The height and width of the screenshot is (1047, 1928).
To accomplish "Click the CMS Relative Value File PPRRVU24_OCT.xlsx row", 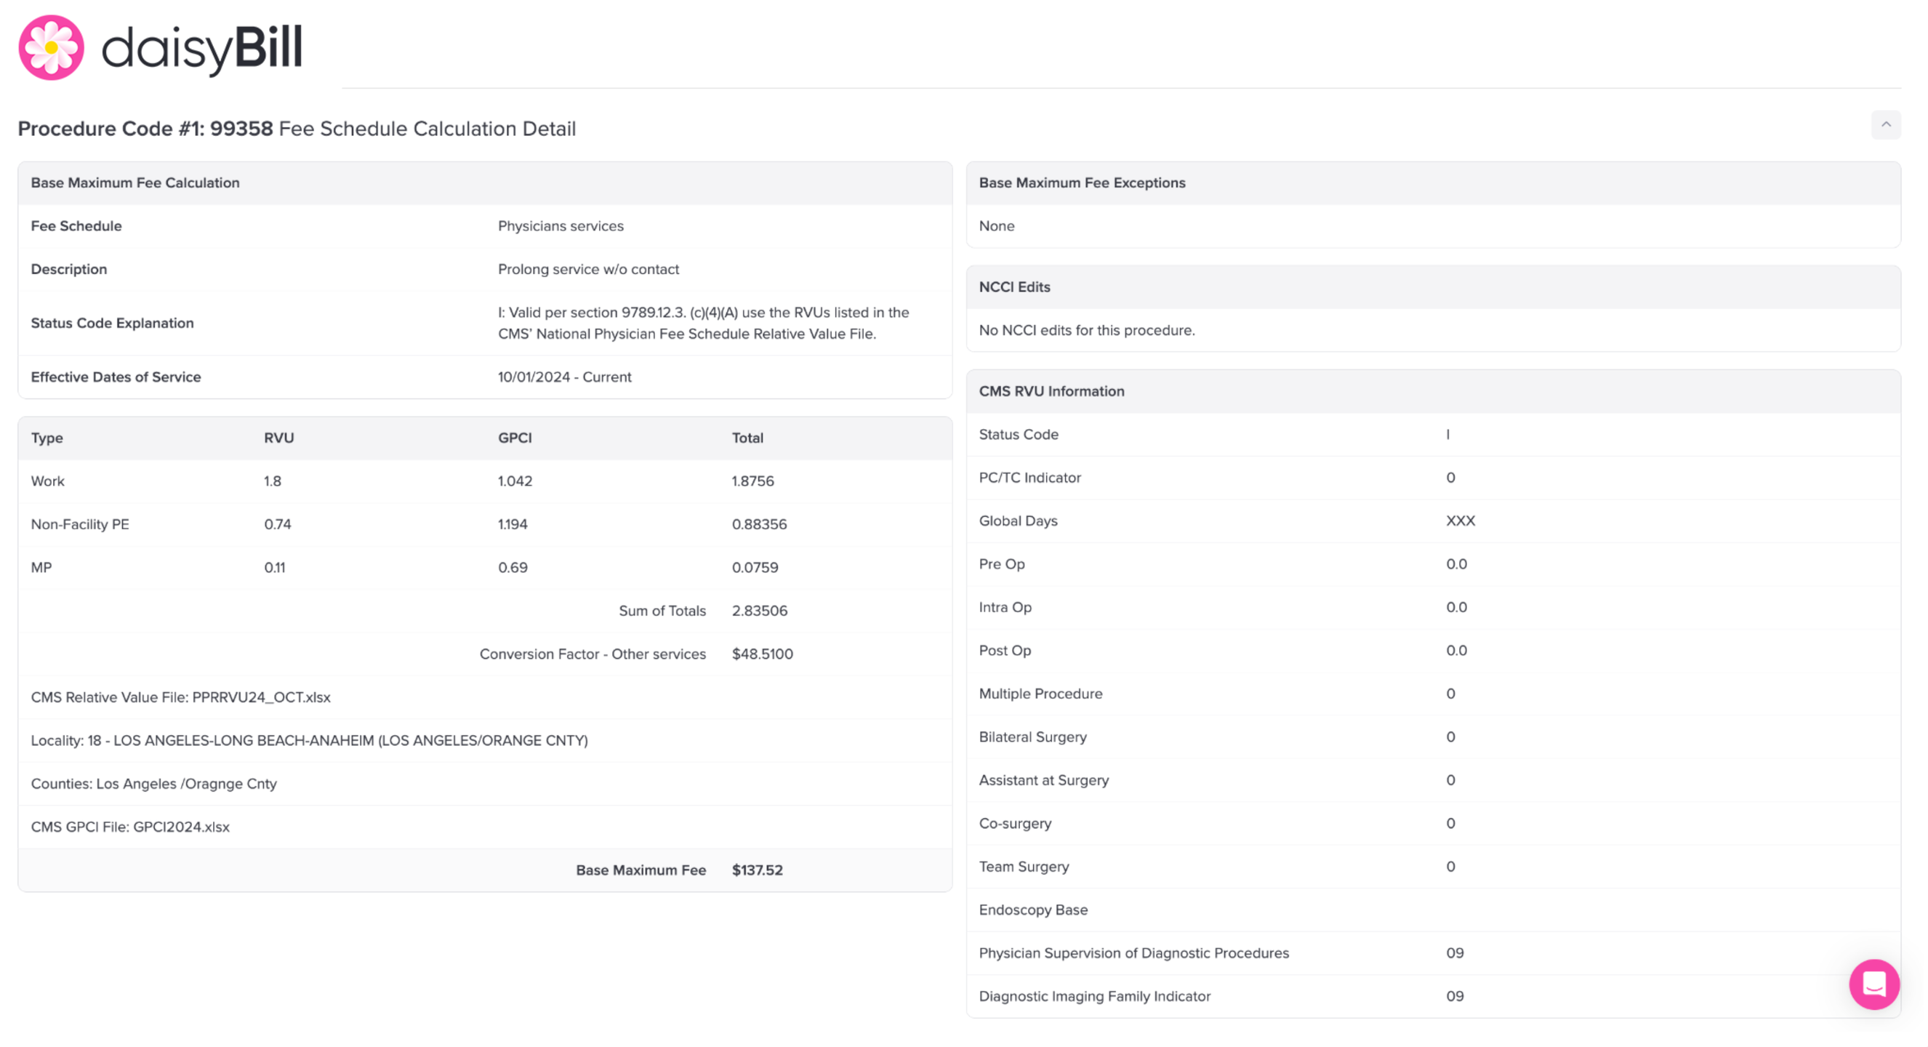I will click(x=180, y=697).
